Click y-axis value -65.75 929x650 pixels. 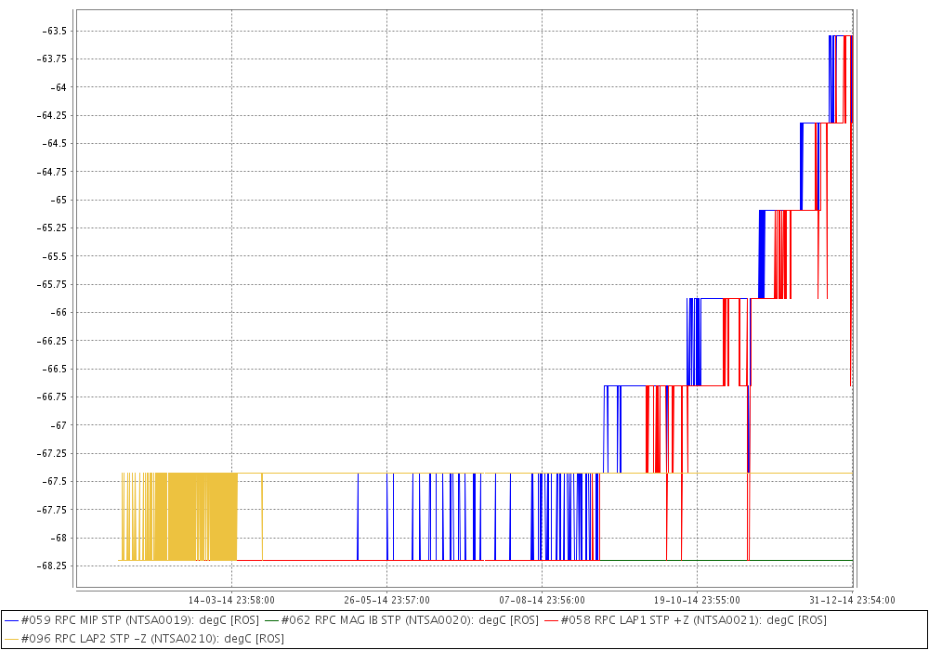coord(51,284)
